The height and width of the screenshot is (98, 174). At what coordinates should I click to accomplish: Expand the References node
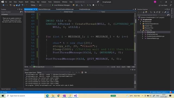[141, 22]
